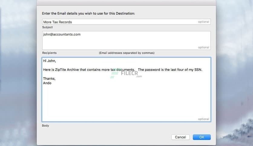The image size is (253, 146).
Task: Click the "Hi John," greeting line
Action: (x=50, y=61)
